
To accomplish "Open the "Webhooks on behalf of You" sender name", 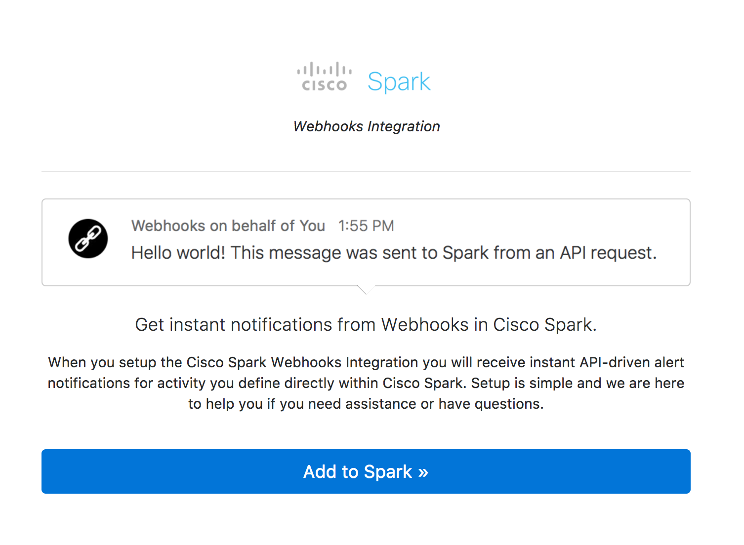I will point(228,226).
